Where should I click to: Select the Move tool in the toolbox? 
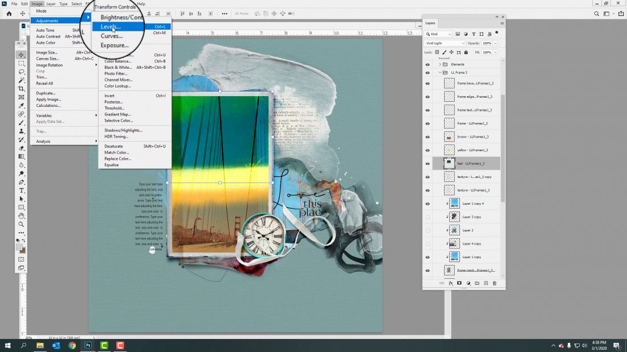(21, 55)
